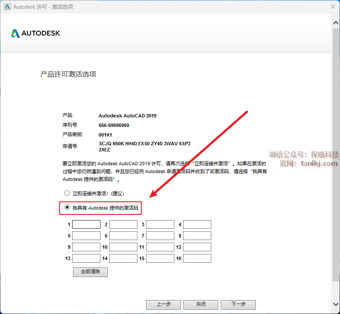Click activation code field 2
This screenshot has height=314, width=340.
[123, 224]
